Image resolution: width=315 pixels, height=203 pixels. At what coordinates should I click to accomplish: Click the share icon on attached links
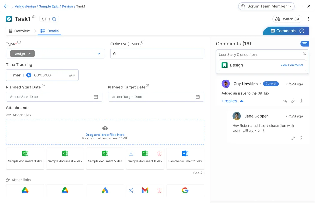pos(131,190)
